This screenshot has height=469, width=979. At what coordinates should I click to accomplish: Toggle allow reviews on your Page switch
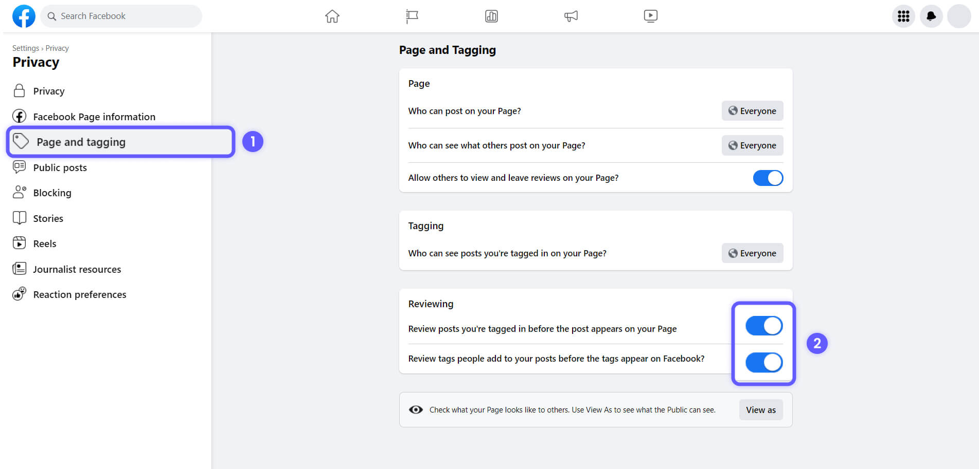click(x=768, y=178)
